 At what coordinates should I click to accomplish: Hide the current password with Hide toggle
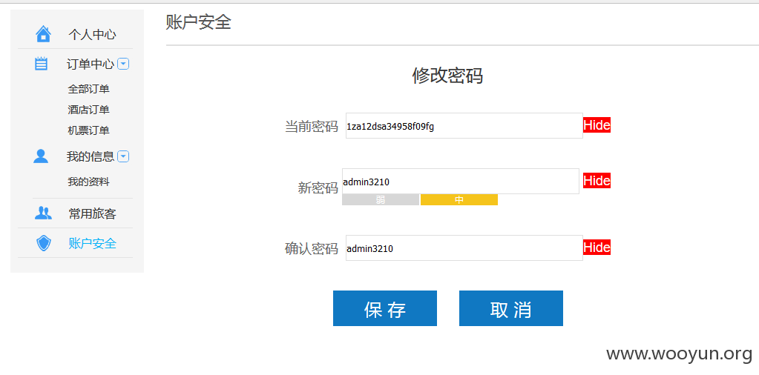pos(597,125)
